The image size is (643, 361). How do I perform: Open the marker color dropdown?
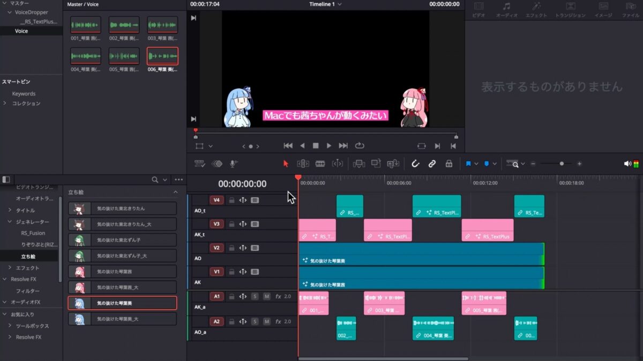(x=495, y=163)
